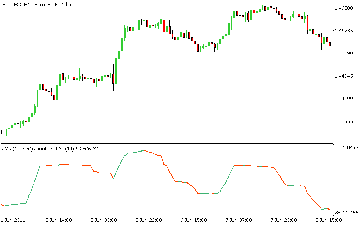Click the 7 Jun 07:00 time marker
This screenshot has height=225, width=360.
[239, 220]
